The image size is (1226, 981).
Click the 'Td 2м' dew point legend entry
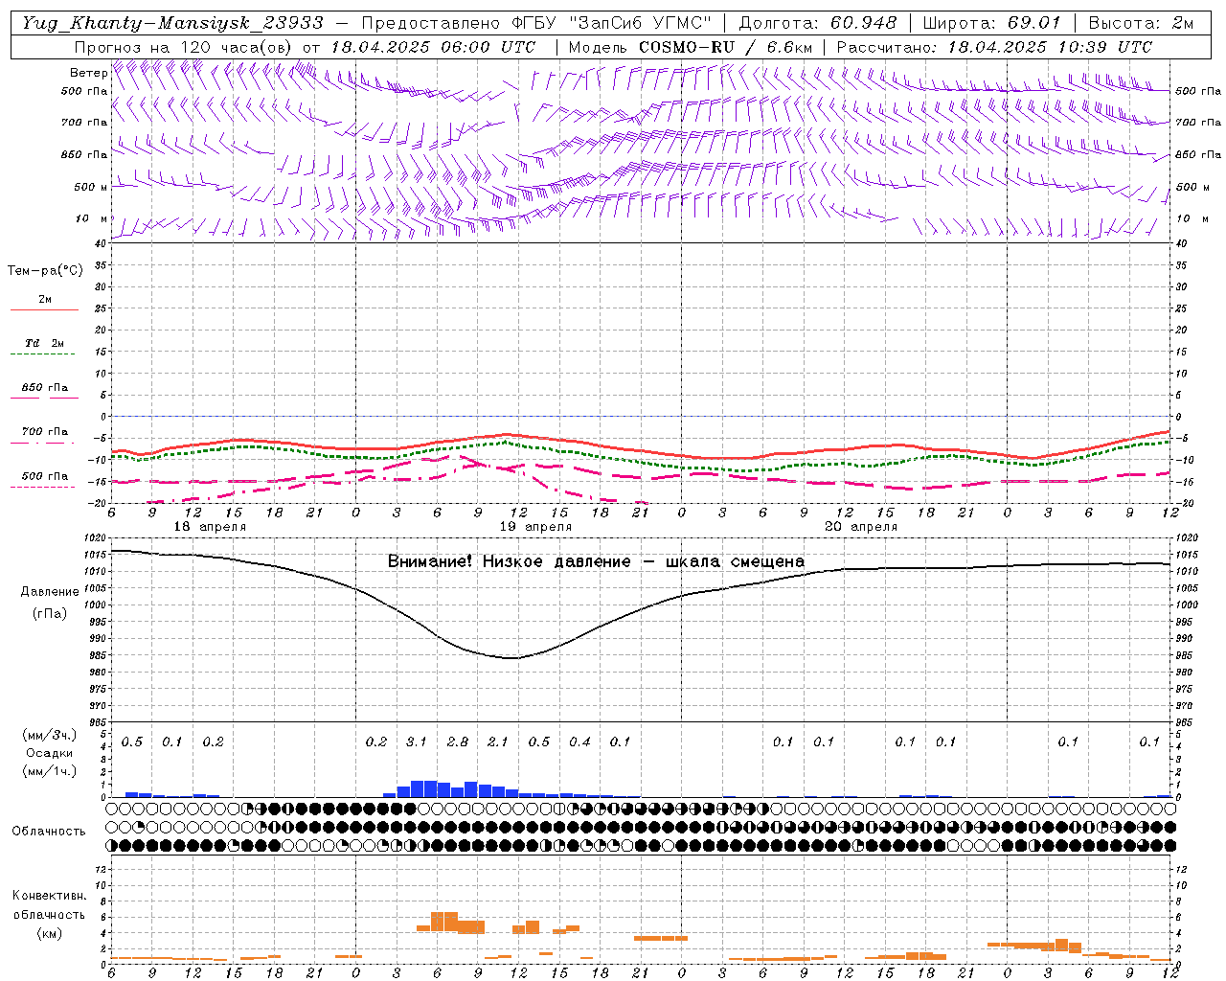(x=44, y=343)
